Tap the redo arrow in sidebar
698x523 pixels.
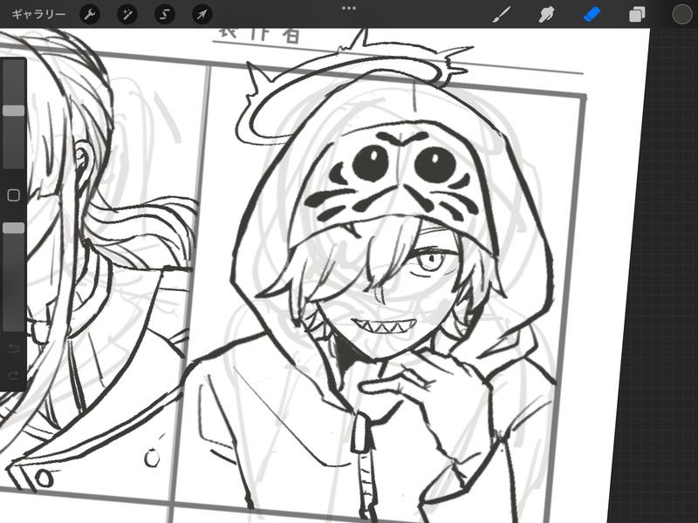pyautogui.click(x=13, y=375)
